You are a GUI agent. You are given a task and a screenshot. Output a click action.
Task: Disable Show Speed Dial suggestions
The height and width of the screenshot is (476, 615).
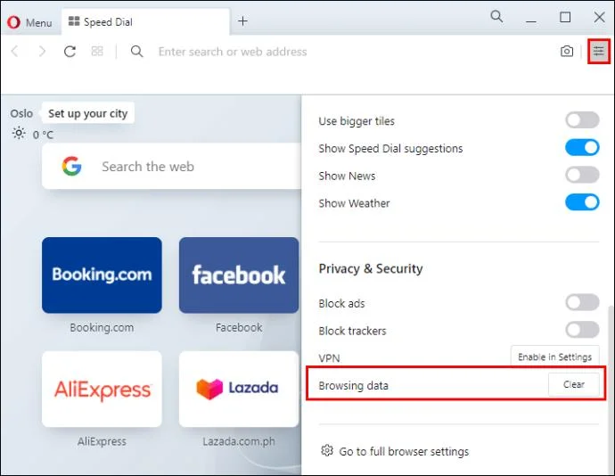(582, 148)
